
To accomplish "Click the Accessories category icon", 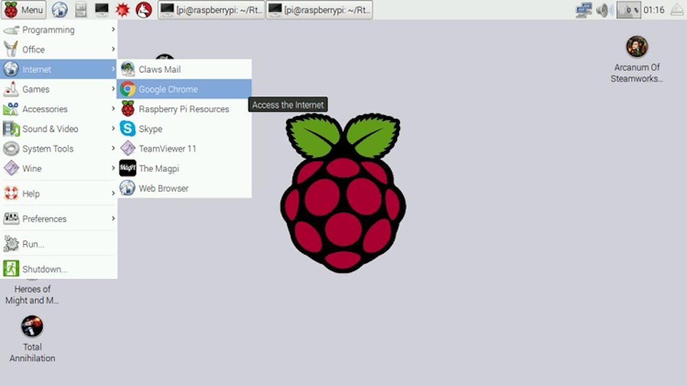I will pos(11,109).
